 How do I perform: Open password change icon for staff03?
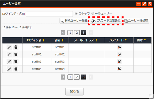(119, 62)
